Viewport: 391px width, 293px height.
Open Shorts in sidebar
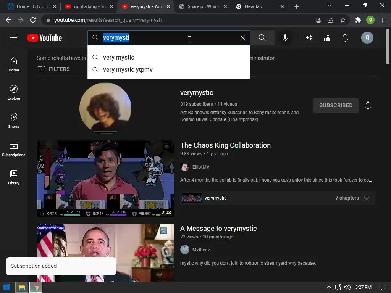(x=14, y=121)
